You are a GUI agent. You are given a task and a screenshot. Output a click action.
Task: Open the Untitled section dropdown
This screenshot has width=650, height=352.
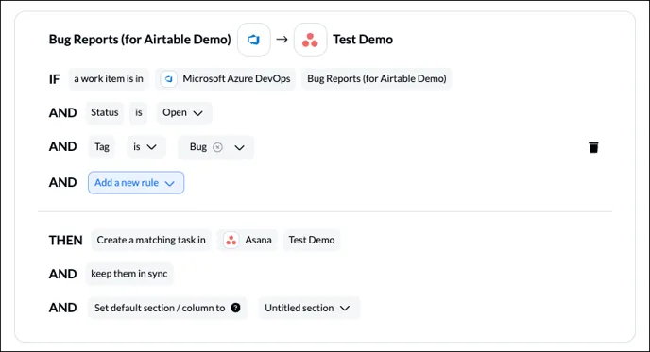coord(309,308)
